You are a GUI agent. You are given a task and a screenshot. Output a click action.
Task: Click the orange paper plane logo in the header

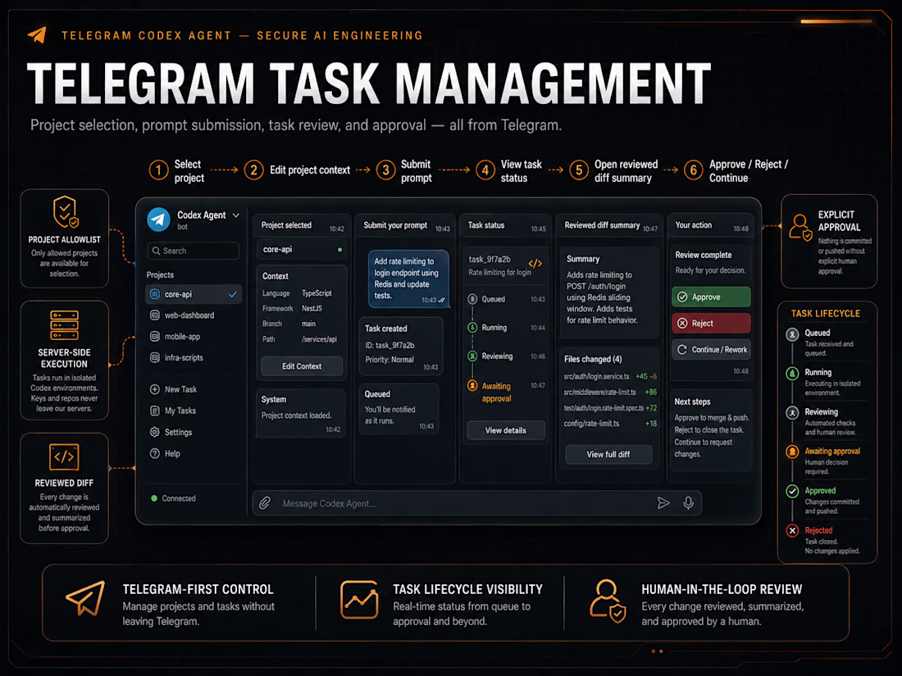tap(38, 34)
